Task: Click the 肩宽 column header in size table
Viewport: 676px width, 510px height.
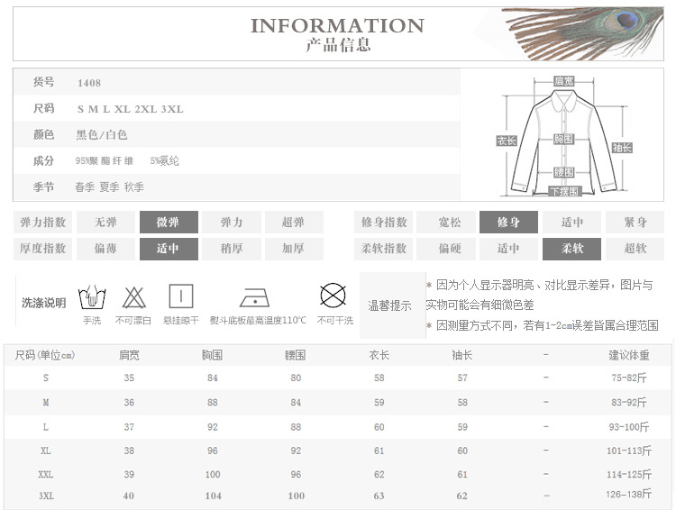Action: pyautogui.click(x=129, y=355)
